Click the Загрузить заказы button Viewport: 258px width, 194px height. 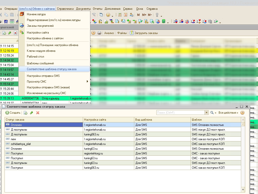click(x=144, y=33)
